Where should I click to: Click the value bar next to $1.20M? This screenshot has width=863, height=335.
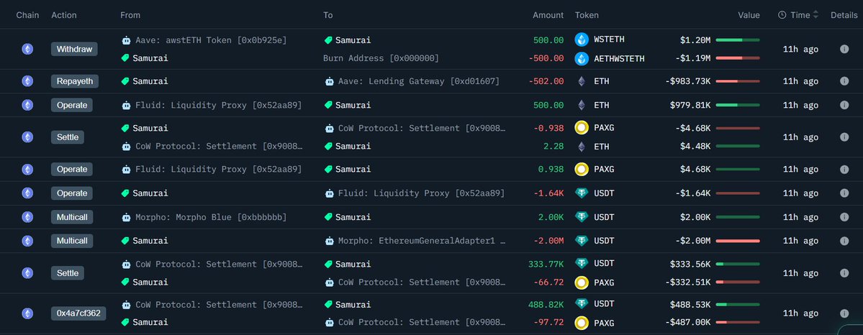pyautogui.click(x=738, y=40)
